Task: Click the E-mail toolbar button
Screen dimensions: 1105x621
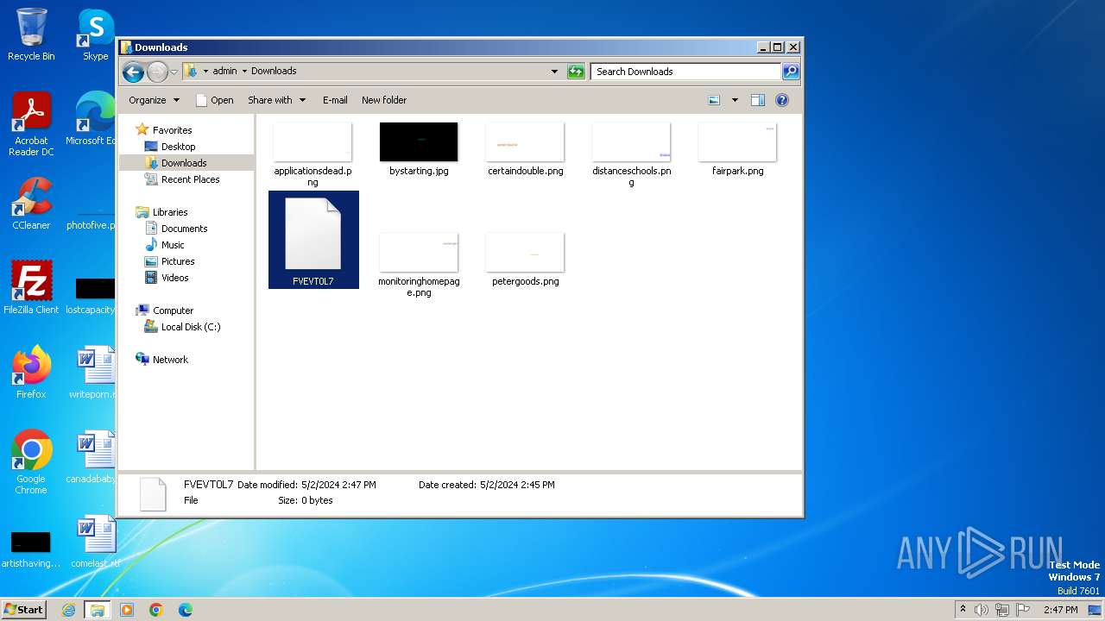Action: click(x=335, y=100)
